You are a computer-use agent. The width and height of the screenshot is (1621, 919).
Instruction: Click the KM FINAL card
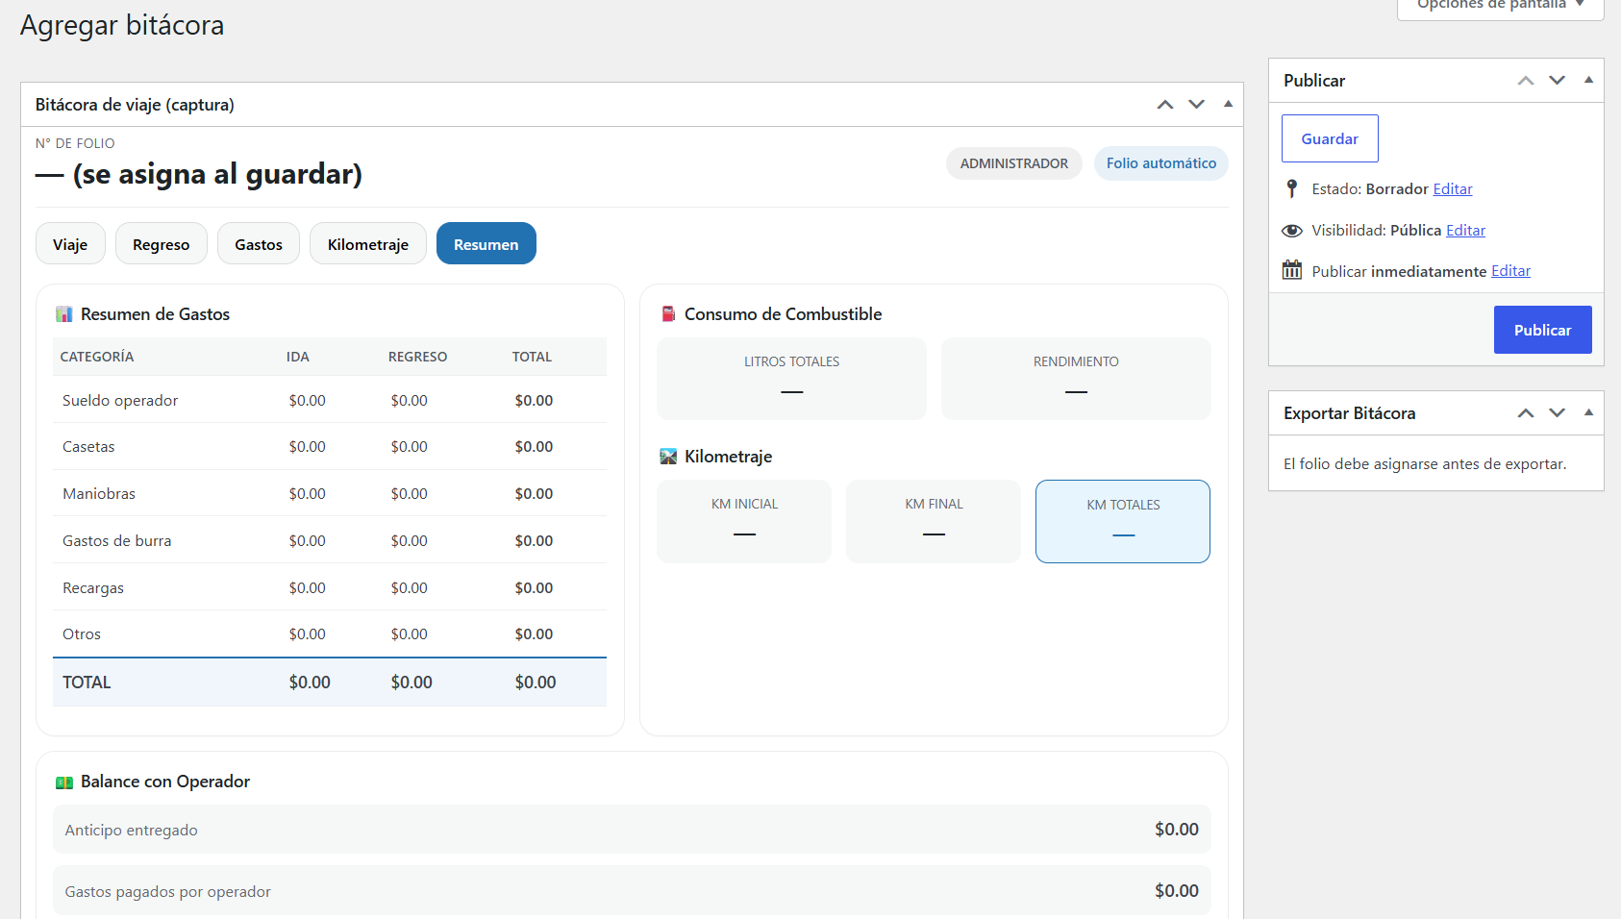(934, 521)
